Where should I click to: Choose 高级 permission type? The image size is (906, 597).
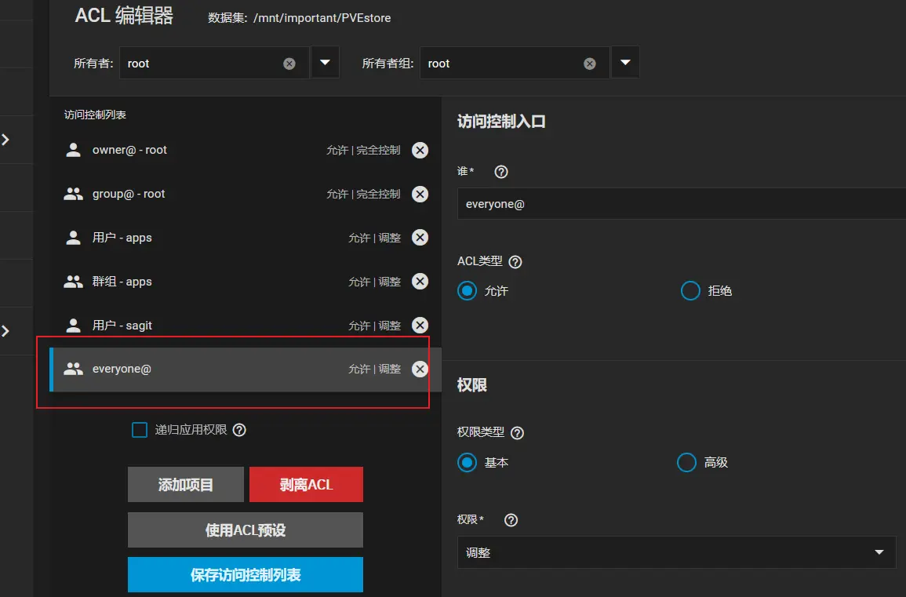click(686, 463)
